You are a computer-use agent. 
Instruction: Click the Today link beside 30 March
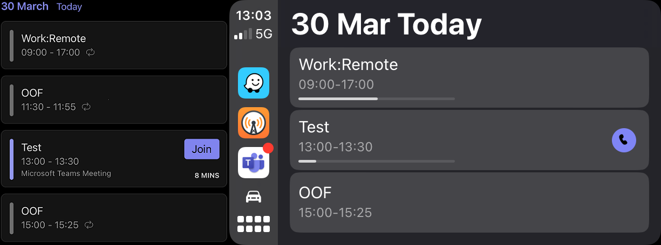click(69, 7)
